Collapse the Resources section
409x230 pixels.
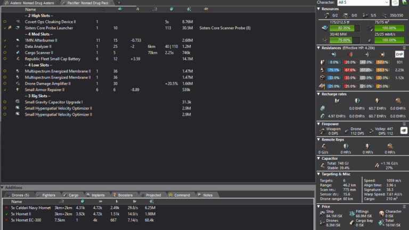click(x=319, y=9)
